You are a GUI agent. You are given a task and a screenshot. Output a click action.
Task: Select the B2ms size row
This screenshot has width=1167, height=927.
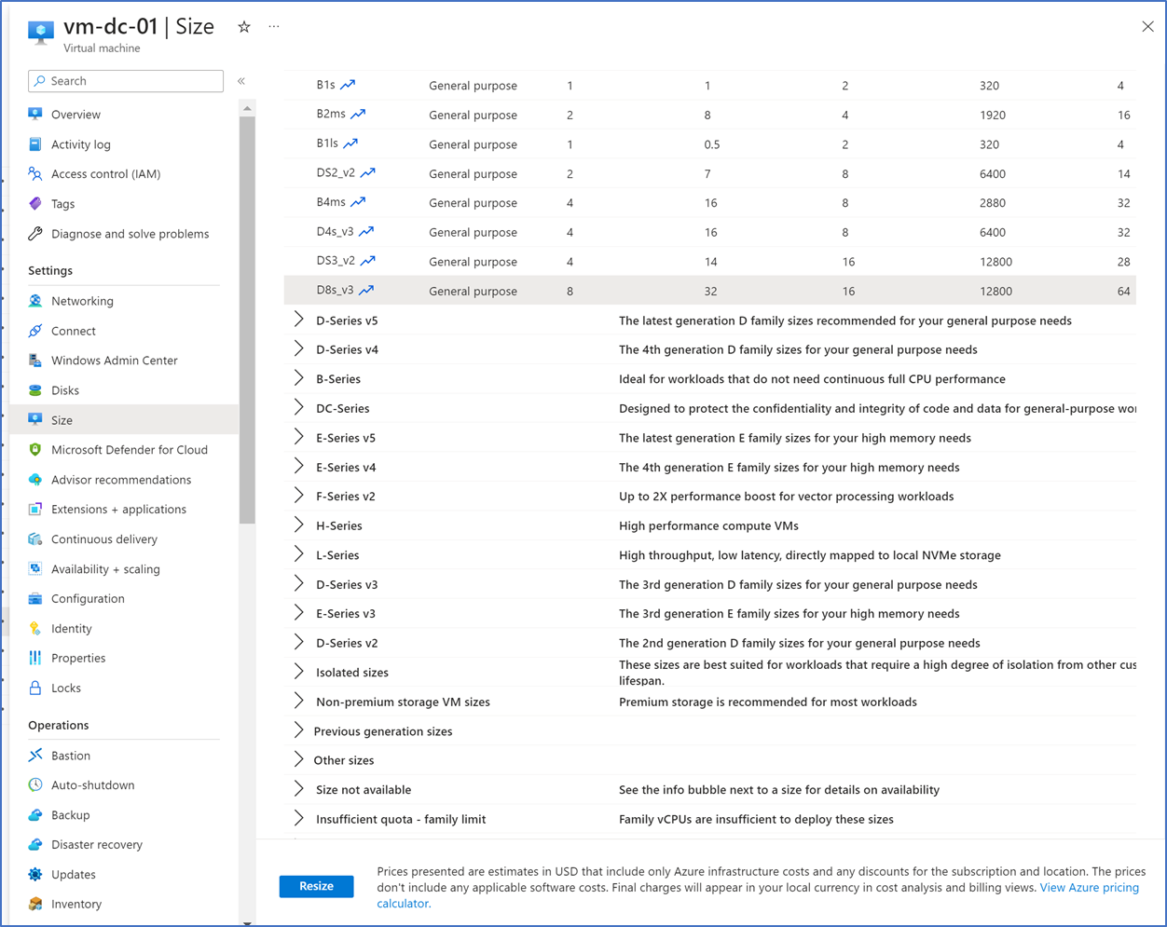point(709,115)
